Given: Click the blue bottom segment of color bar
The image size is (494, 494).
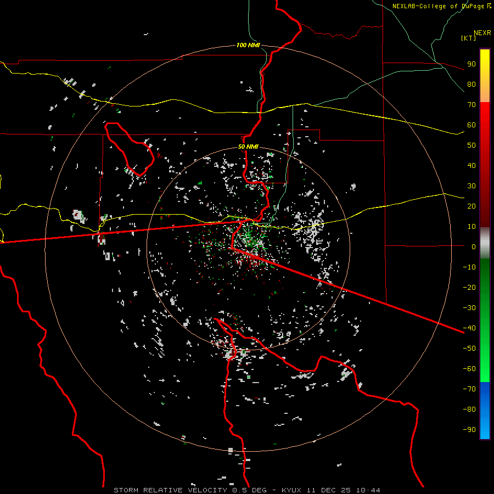Looking at the screenshot, I should 485,411.
